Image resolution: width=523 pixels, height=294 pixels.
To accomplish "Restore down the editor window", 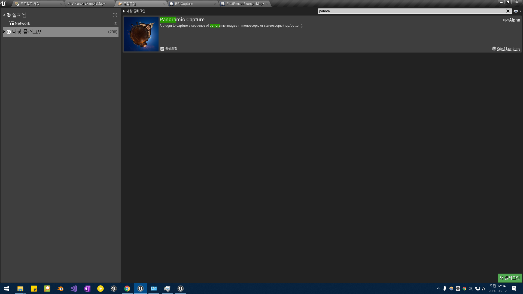I will pyautogui.click(x=508, y=2).
